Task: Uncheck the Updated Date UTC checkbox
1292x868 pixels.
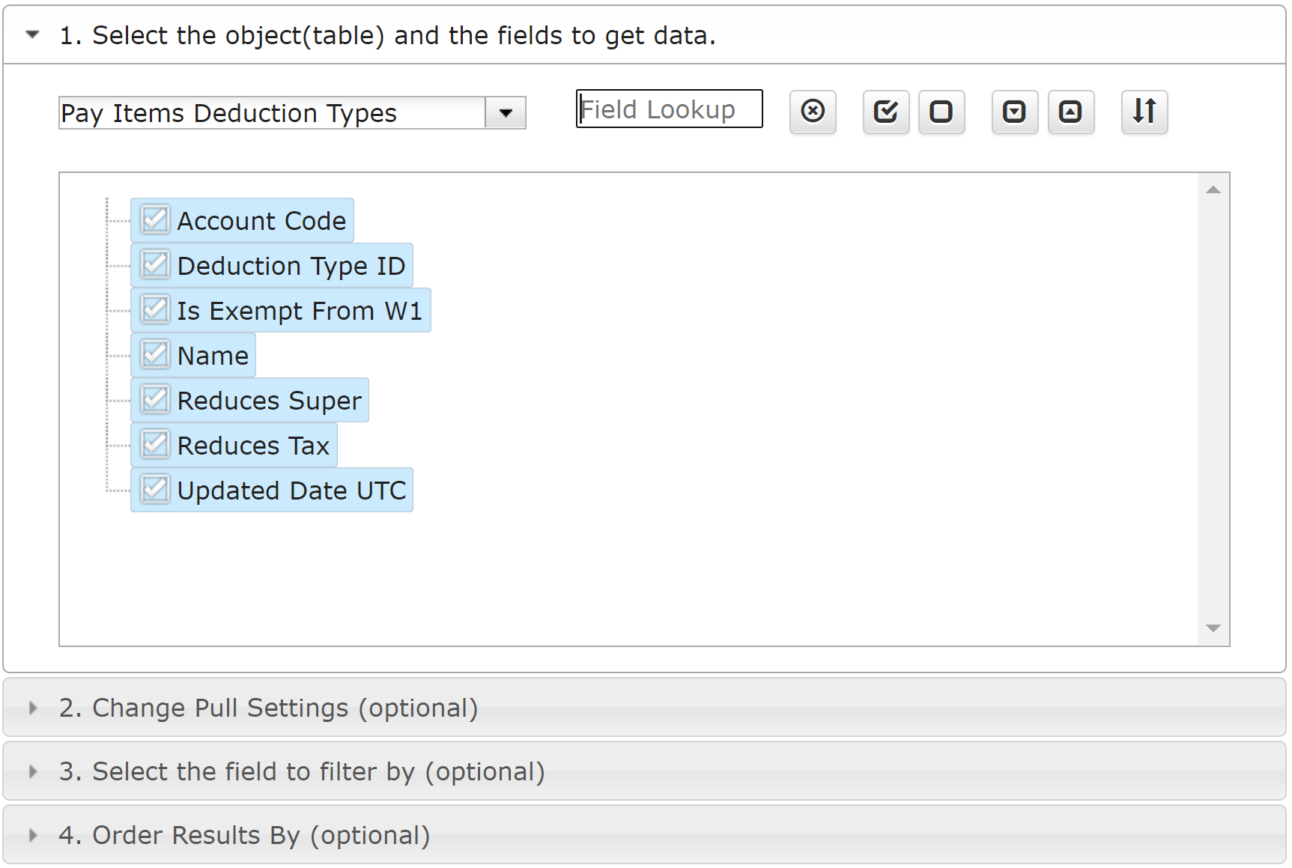Action: [155, 490]
